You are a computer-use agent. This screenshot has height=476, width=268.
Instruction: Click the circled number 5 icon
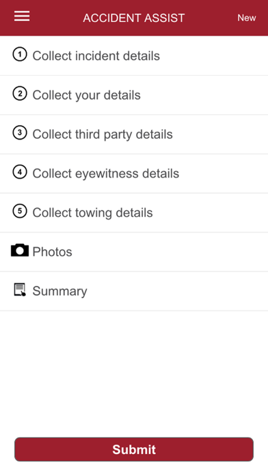(20, 211)
